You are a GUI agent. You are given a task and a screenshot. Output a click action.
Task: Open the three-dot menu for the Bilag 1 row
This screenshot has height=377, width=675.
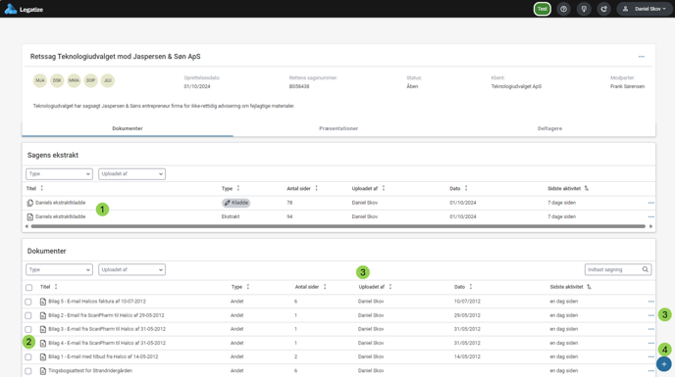650,356
